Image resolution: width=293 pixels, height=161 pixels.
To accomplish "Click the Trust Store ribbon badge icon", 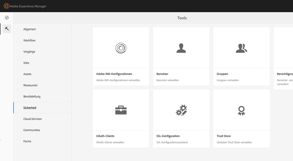I will pyautogui.click(x=241, y=111).
